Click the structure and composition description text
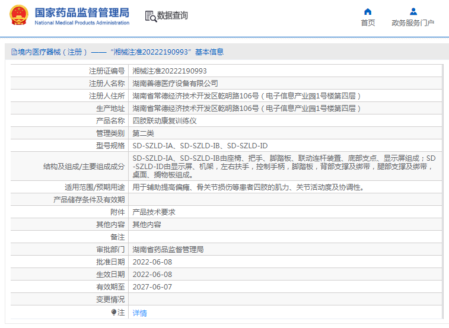 [x=284, y=167]
